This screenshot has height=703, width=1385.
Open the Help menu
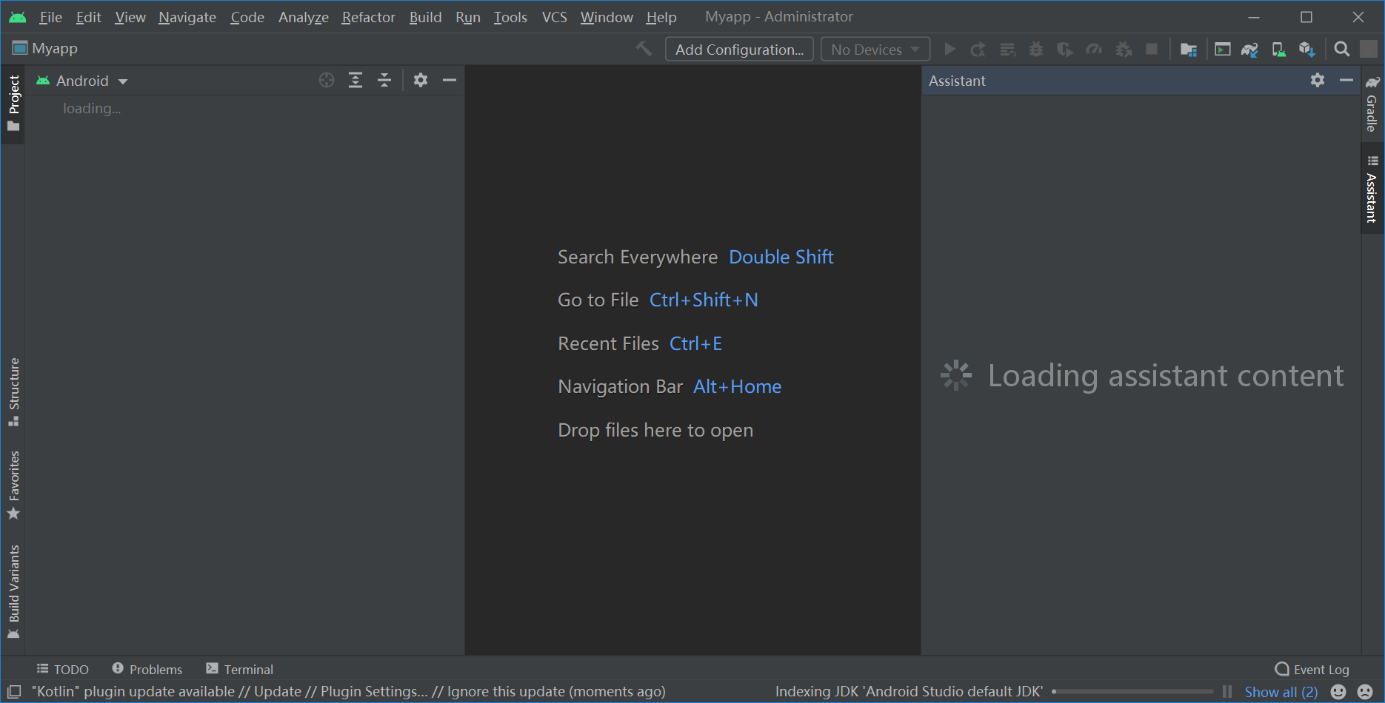coord(661,17)
